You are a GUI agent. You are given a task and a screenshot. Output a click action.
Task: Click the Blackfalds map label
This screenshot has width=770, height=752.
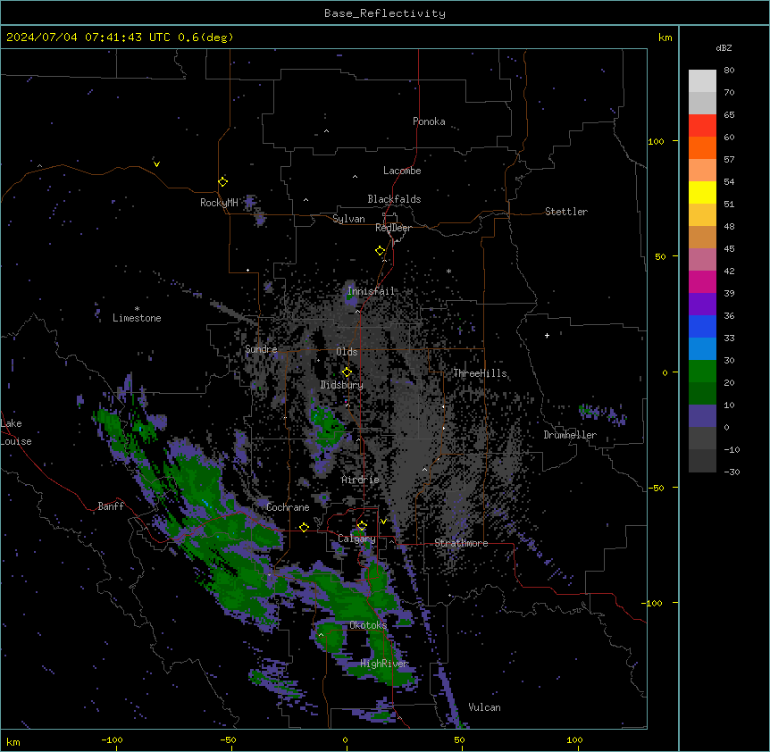[x=394, y=199]
